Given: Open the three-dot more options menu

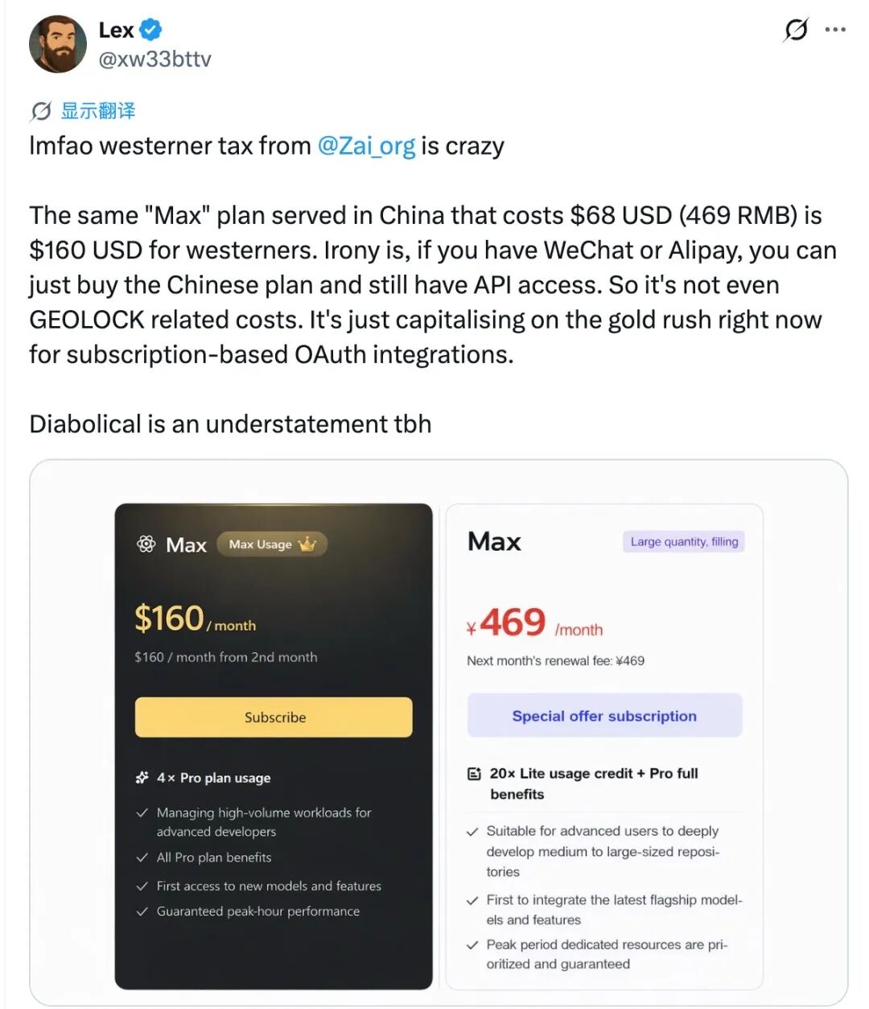Looking at the screenshot, I should pyautogui.click(x=835, y=30).
